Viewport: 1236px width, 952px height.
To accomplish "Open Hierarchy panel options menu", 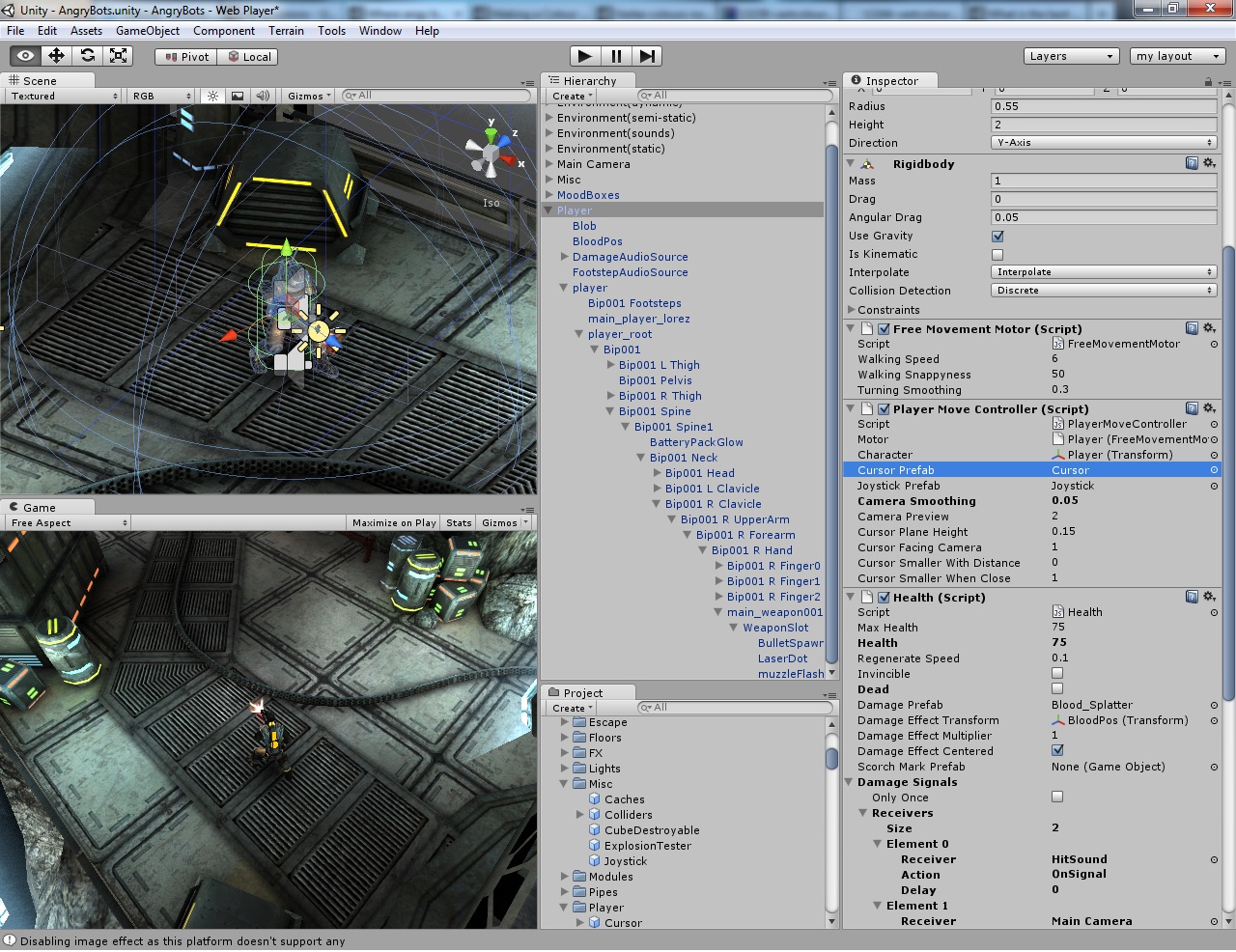I will tap(830, 83).
